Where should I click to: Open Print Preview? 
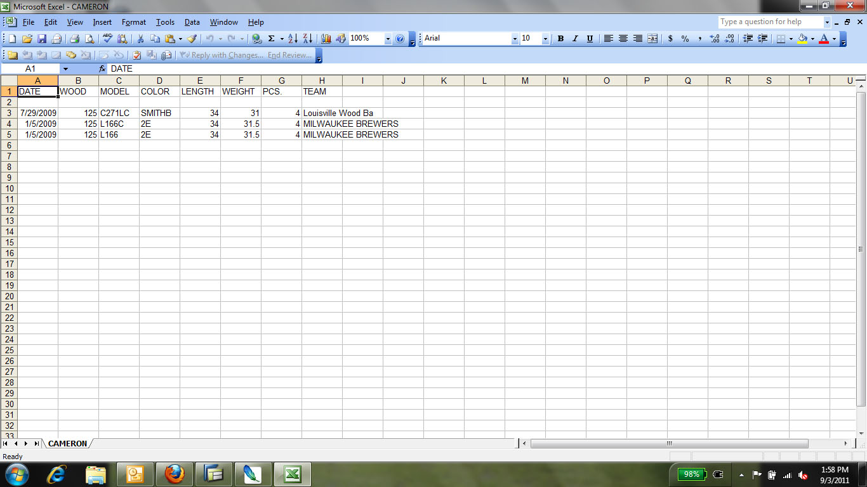point(89,39)
